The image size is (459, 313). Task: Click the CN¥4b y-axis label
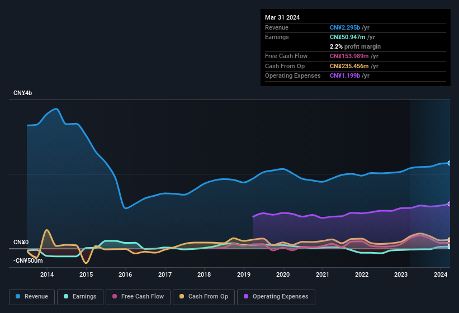pos(22,93)
